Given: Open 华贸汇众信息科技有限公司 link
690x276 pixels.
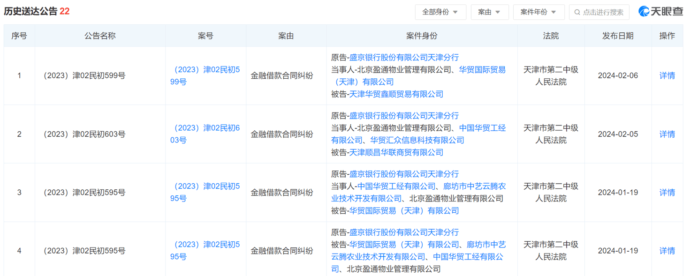Looking at the screenshot, I should click(417, 140).
